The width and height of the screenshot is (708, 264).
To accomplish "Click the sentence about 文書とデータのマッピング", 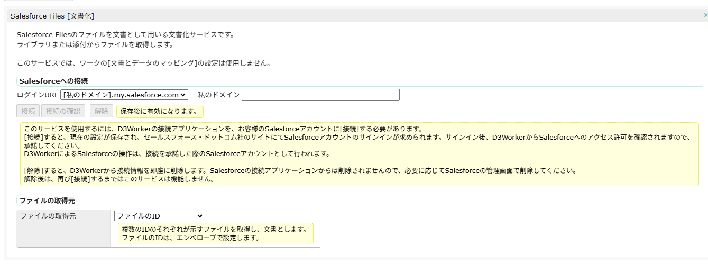I will [144, 63].
